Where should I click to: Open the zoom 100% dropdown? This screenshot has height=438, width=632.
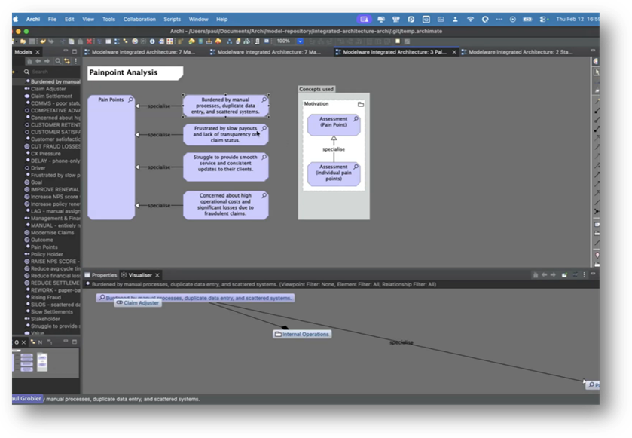[x=300, y=41]
